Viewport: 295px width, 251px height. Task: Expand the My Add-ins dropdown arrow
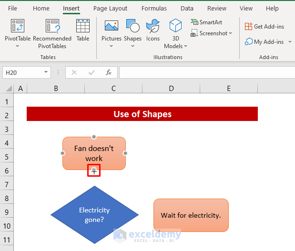coord(290,42)
